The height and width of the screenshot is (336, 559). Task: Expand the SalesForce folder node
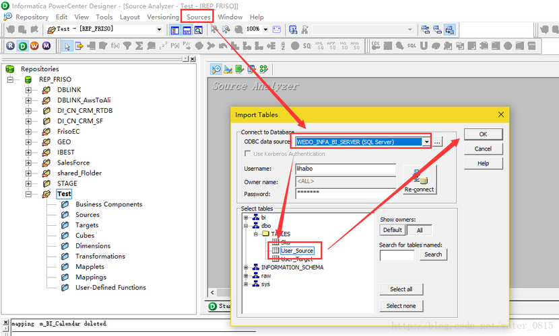pyautogui.click(x=28, y=163)
